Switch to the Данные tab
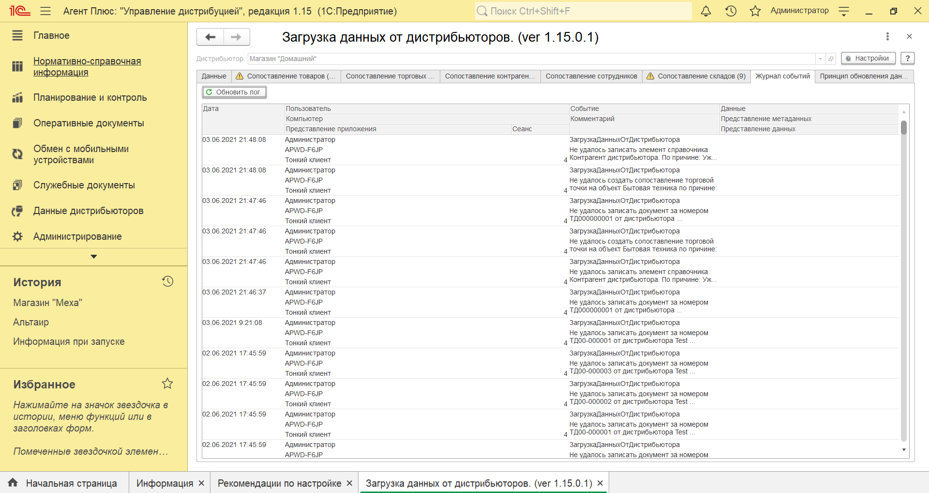Viewport: 929px width, 493px height. pyautogui.click(x=214, y=76)
